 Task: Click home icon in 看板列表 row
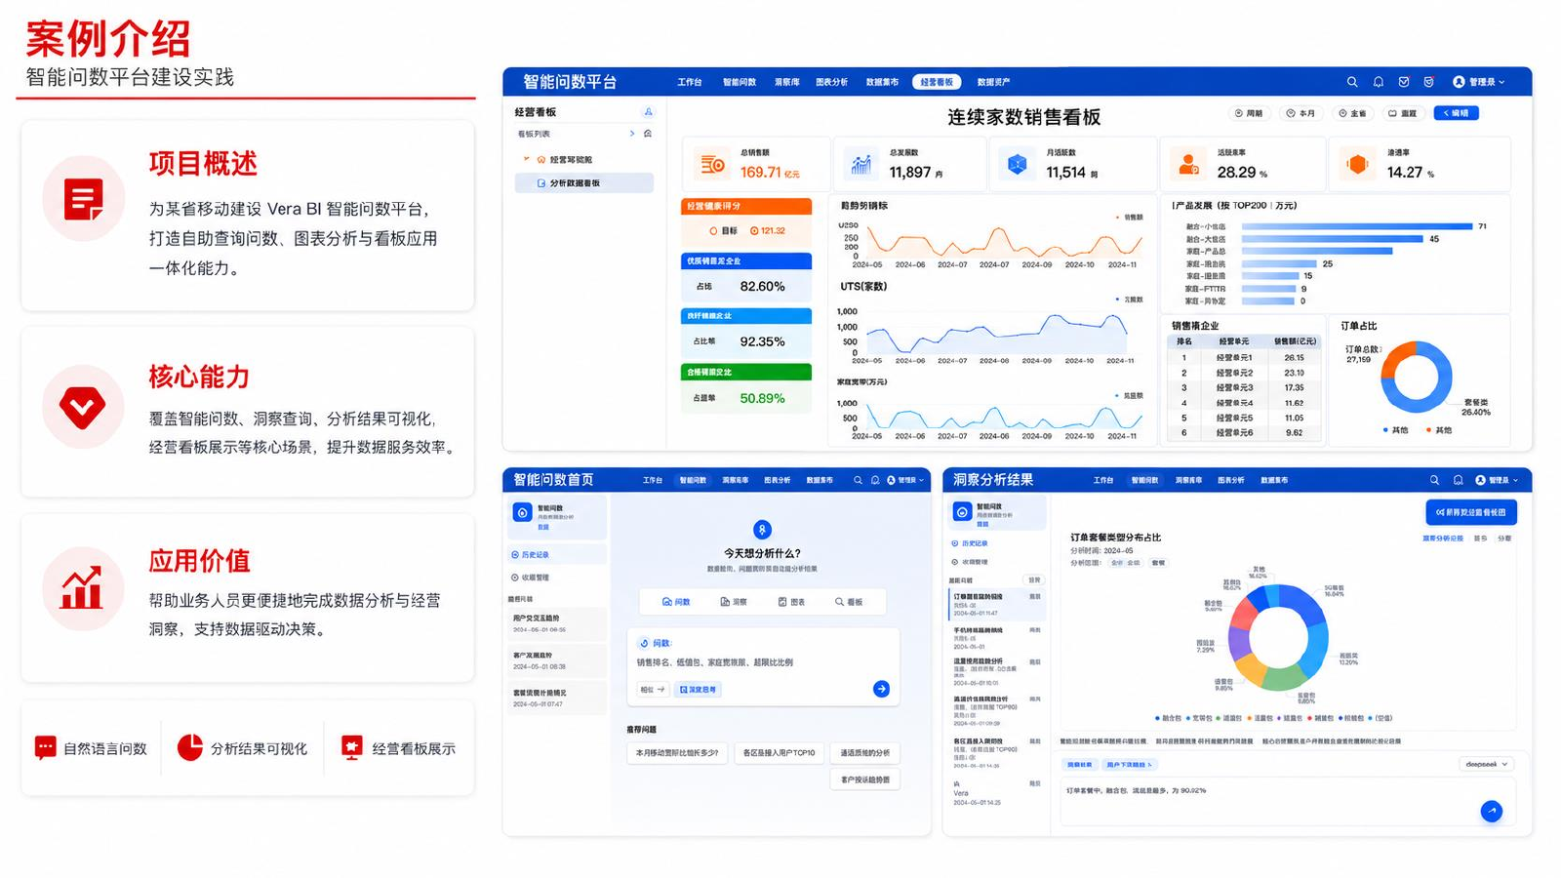point(648,134)
